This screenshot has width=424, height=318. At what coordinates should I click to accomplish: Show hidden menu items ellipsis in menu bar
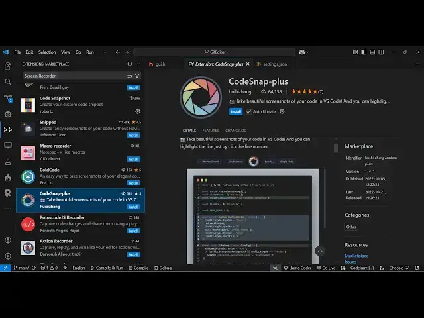click(x=103, y=52)
